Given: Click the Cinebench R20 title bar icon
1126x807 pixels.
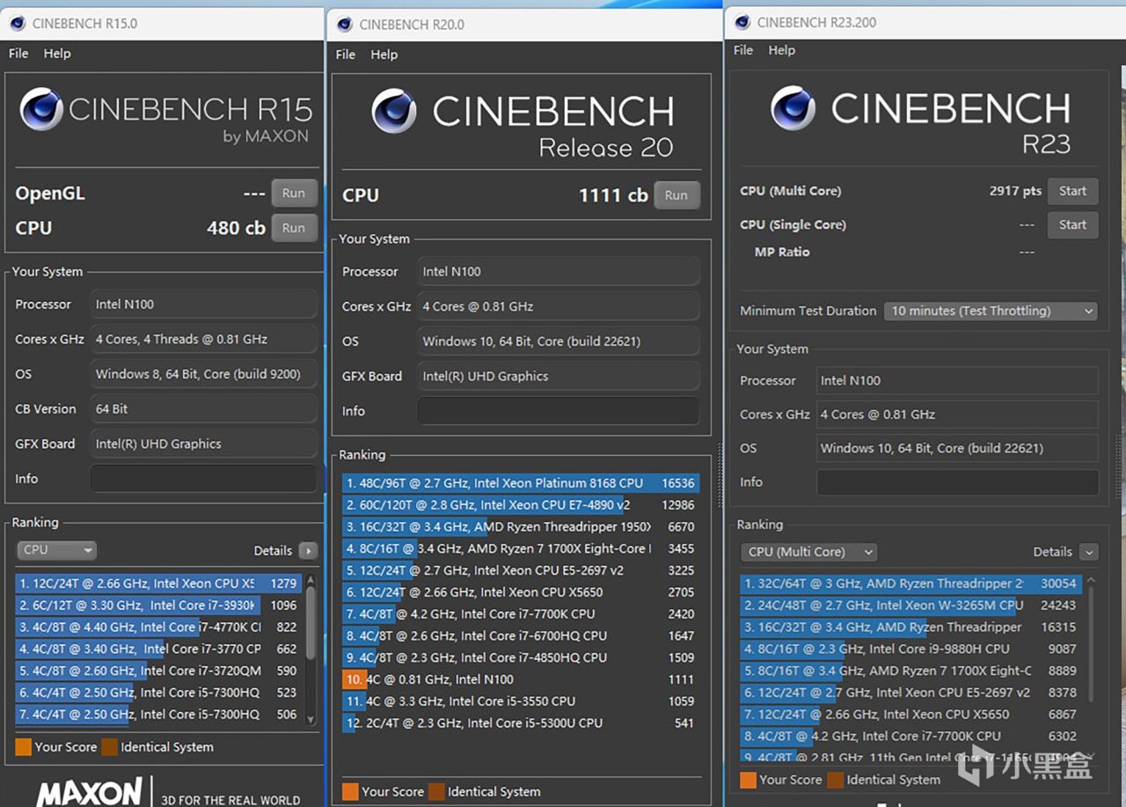Looking at the screenshot, I should 345,25.
